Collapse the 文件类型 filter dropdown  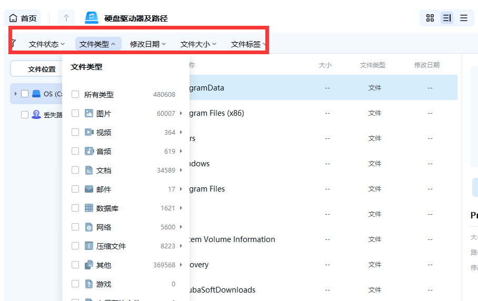[x=97, y=44]
